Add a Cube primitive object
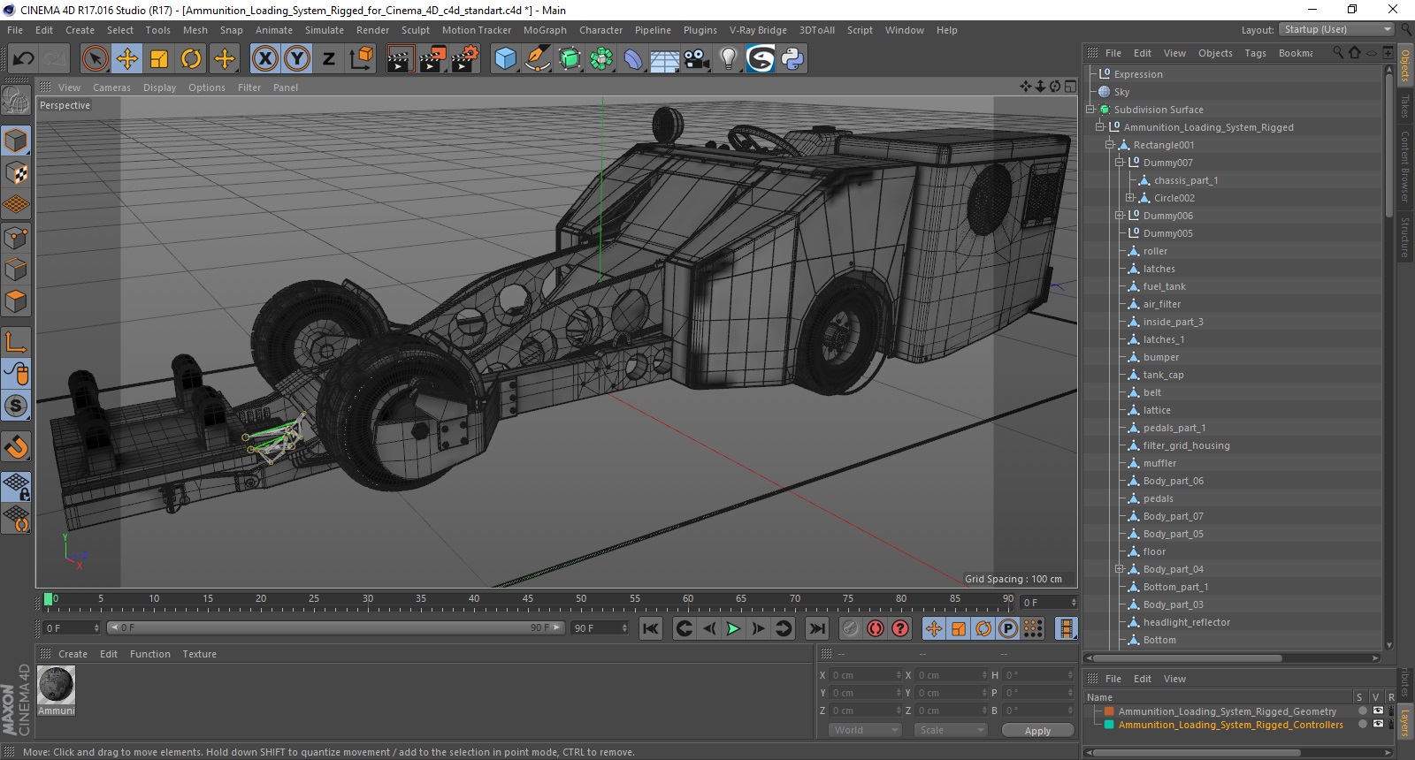The width and height of the screenshot is (1415, 760). pos(505,59)
